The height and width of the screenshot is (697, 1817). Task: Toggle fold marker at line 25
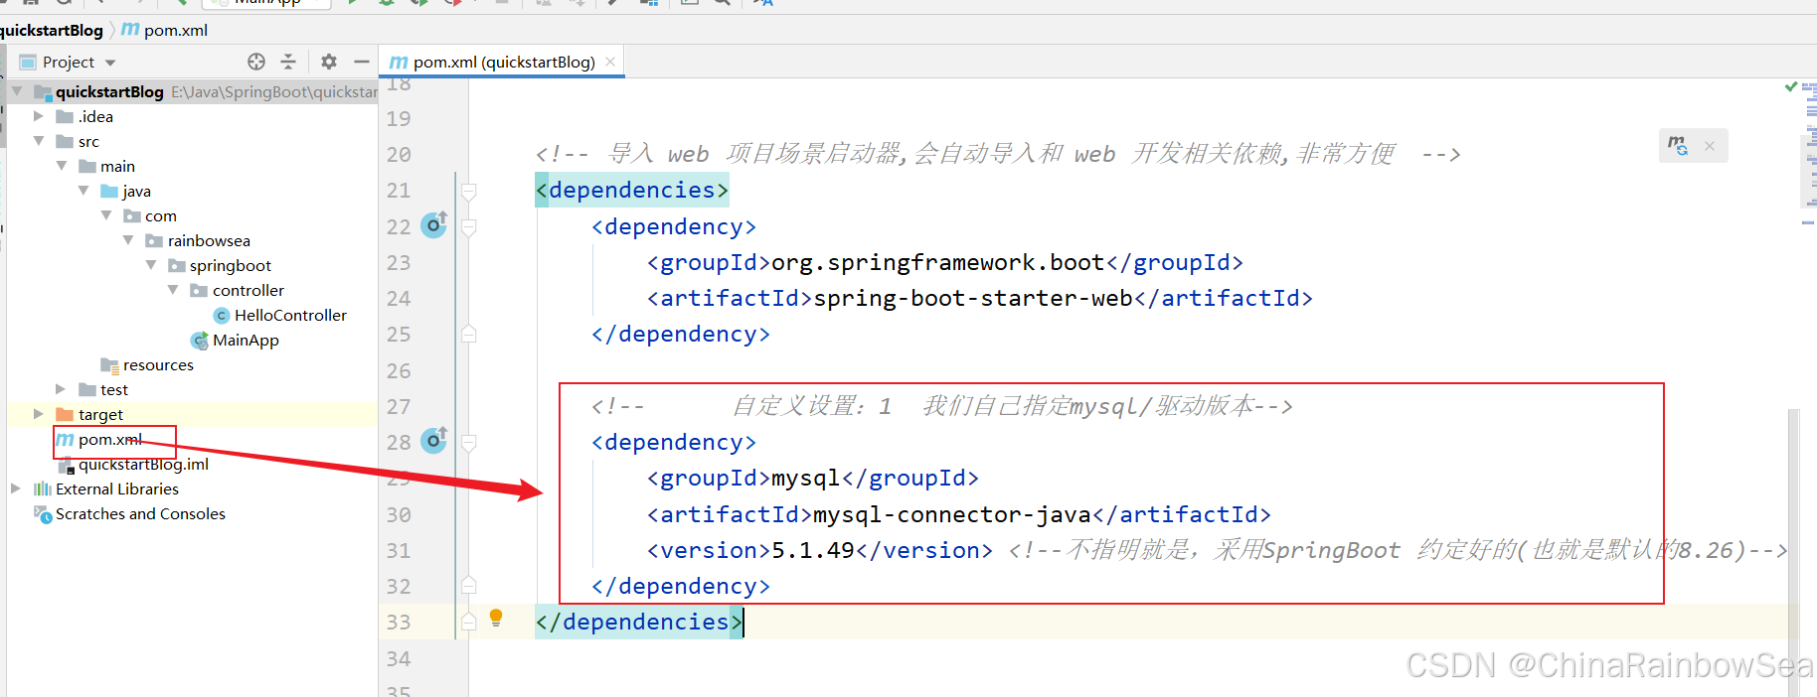coord(469,334)
